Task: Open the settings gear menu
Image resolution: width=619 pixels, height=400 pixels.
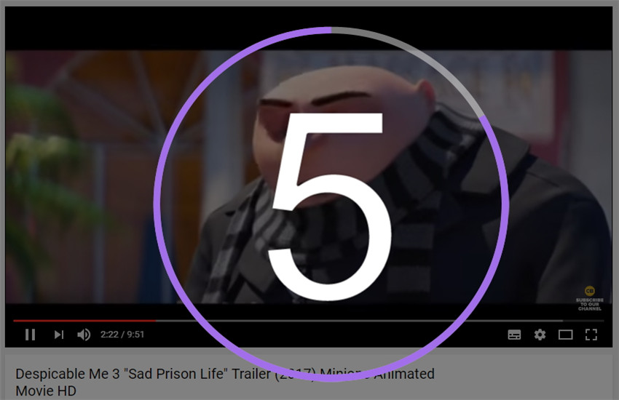Action: (540, 335)
